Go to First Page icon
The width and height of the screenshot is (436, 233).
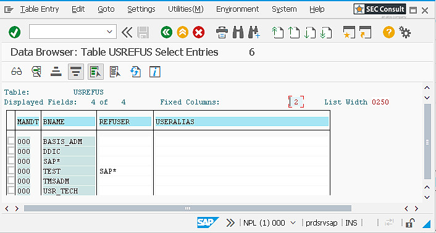277,32
